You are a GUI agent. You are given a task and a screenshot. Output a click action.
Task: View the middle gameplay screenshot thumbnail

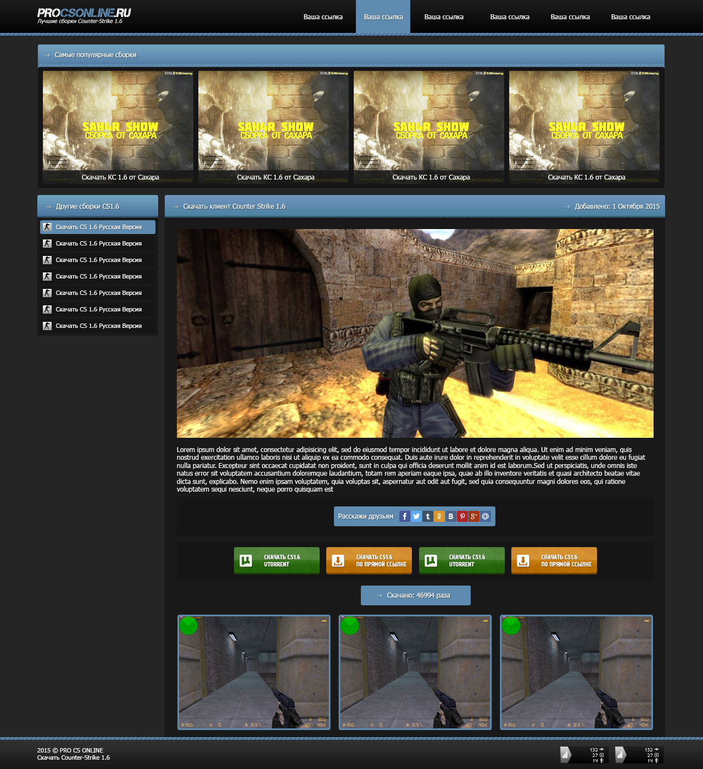click(x=415, y=672)
